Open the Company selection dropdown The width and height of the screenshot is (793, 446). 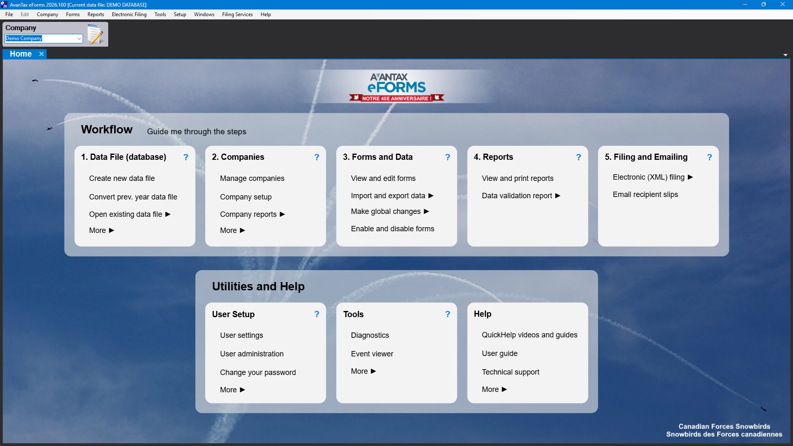pyautogui.click(x=78, y=38)
